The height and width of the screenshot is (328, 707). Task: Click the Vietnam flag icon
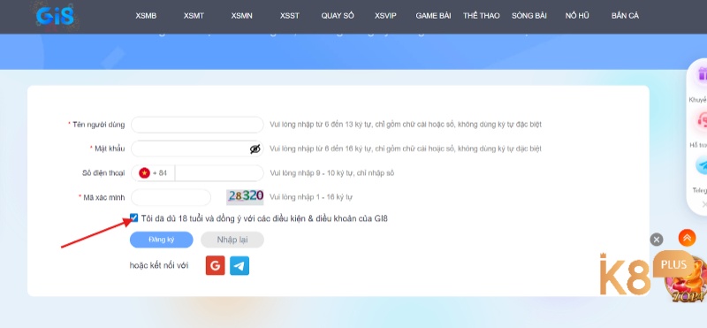(x=144, y=172)
